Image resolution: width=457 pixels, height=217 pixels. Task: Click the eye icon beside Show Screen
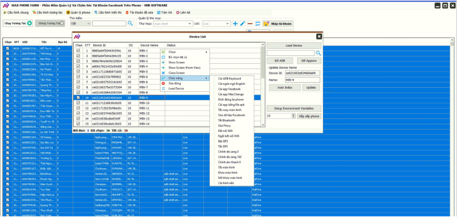[x=163, y=62]
